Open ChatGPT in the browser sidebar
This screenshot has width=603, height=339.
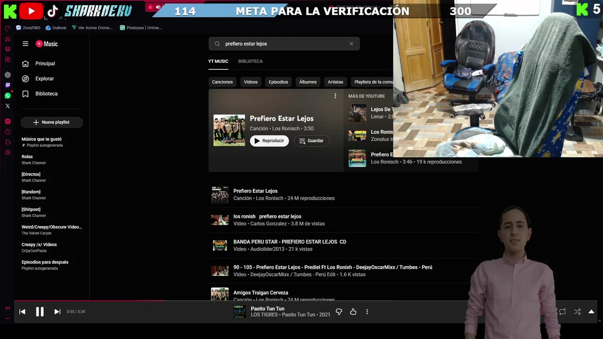click(8, 75)
